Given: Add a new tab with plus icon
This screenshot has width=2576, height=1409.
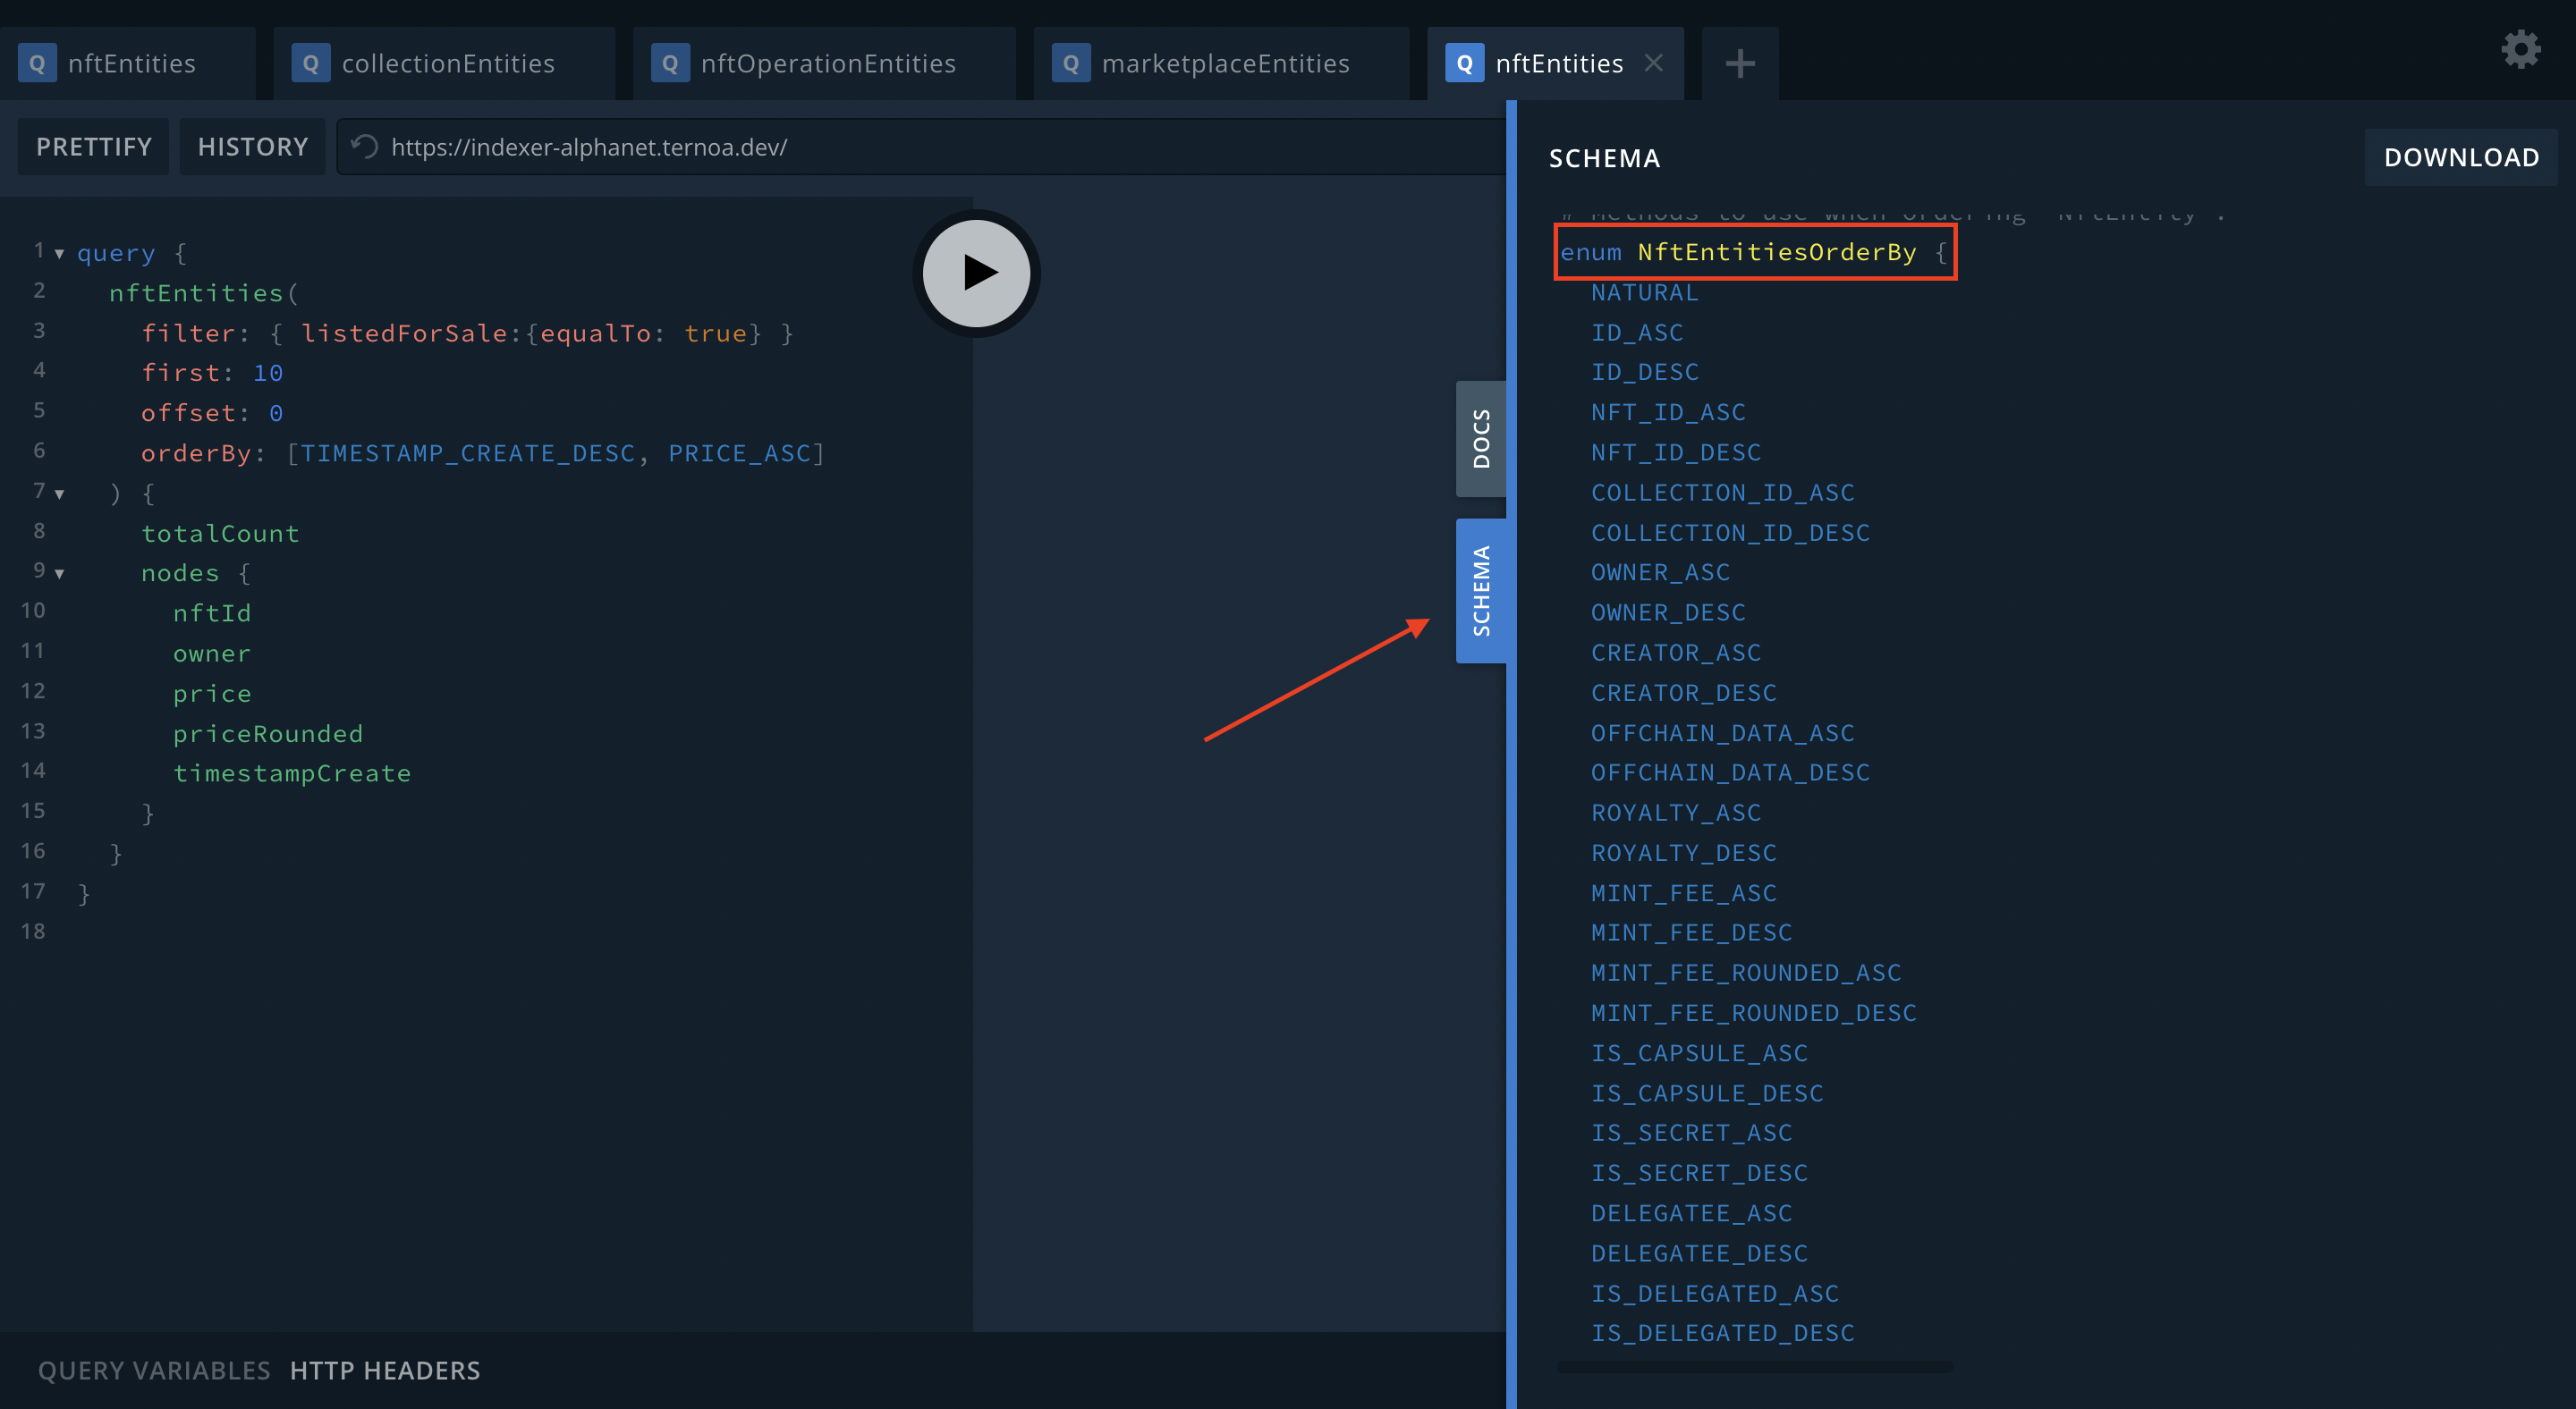Looking at the screenshot, I should click(1740, 64).
